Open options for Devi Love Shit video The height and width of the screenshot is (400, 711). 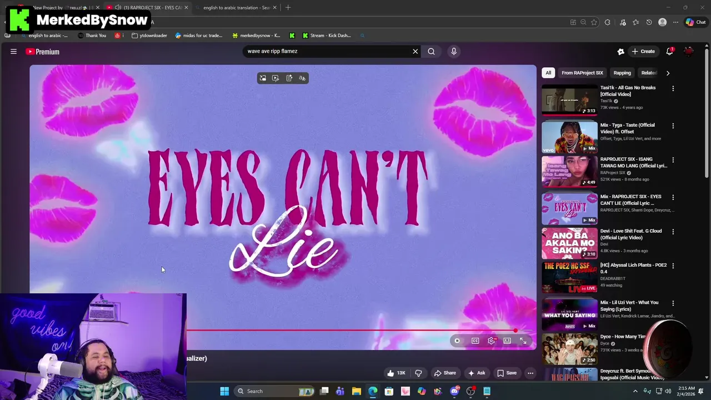coord(673,232)
